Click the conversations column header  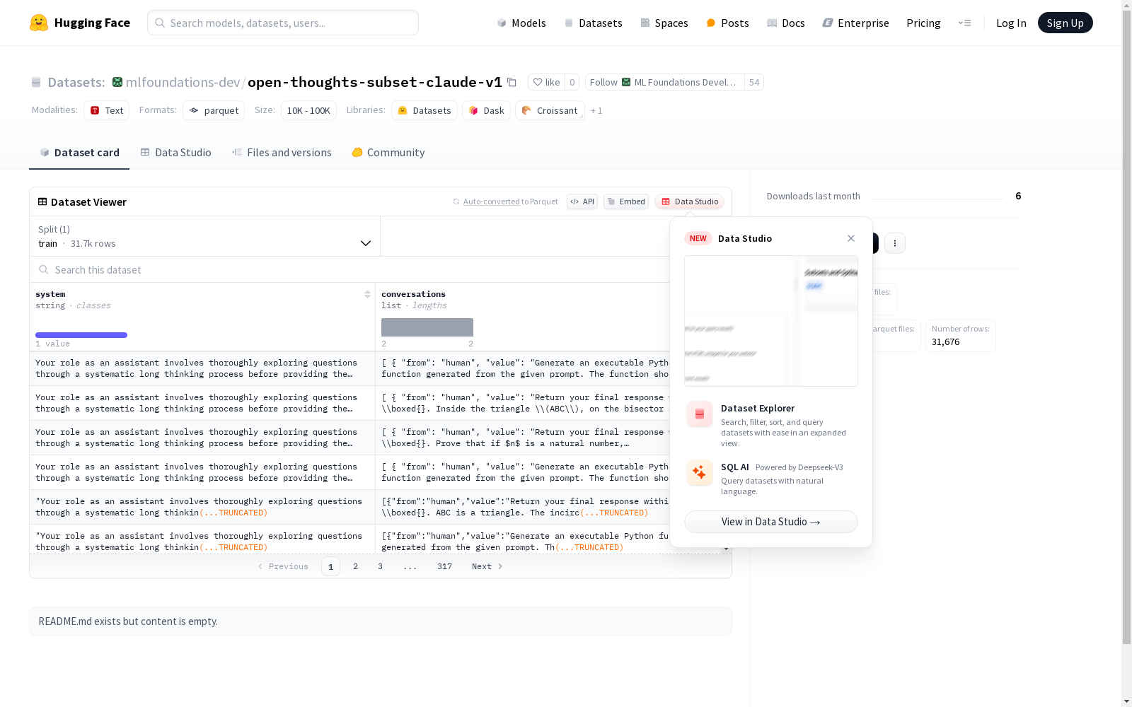pos(413,294)
